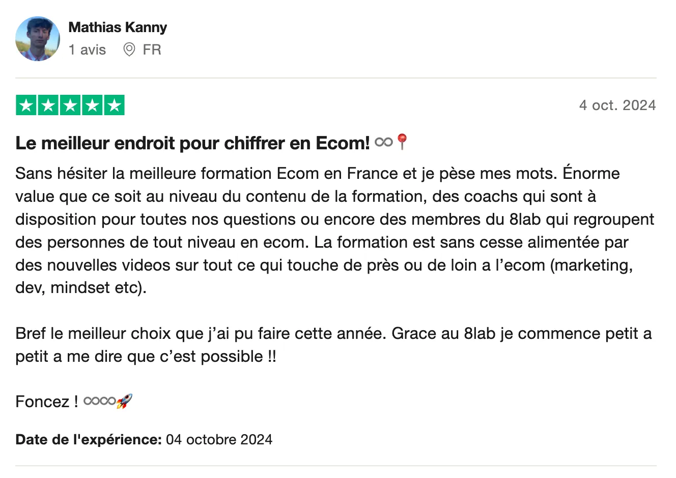Click the red pushpin emoji in the title
676x478 pixels.
click(402, 142)
